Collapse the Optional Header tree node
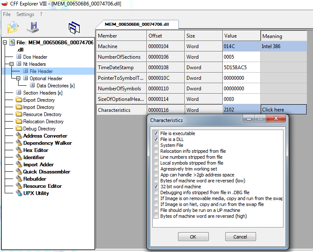Viewport: 313px width, 252px height. [19, 79]
